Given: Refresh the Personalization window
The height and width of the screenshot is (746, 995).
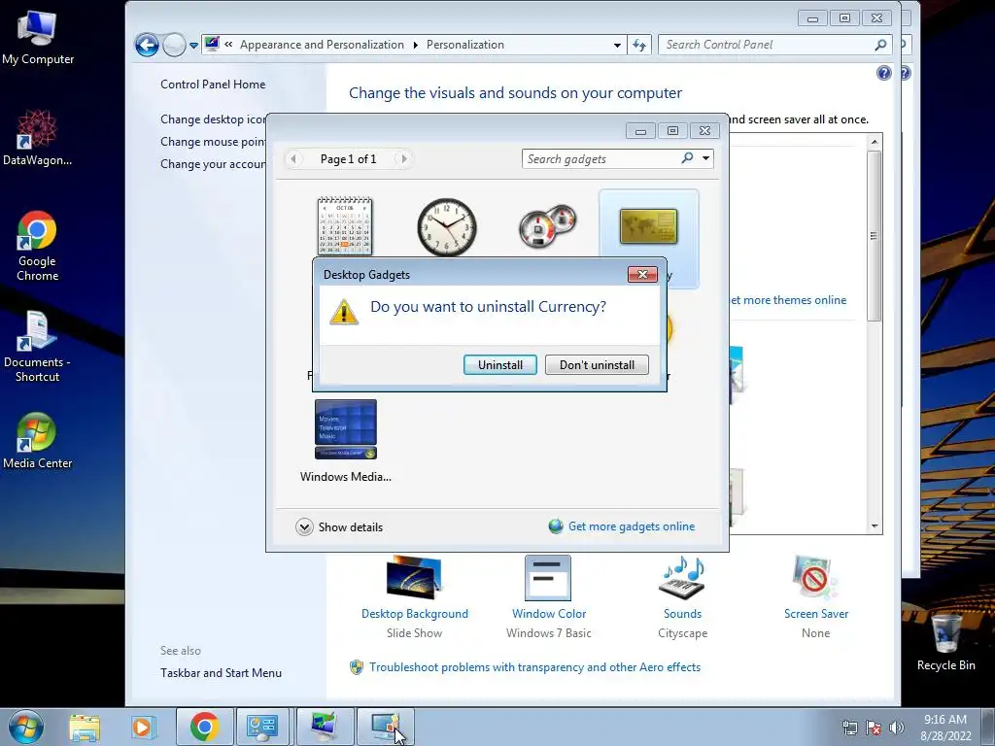Looking at the screenshot, I should coord(639,45).
